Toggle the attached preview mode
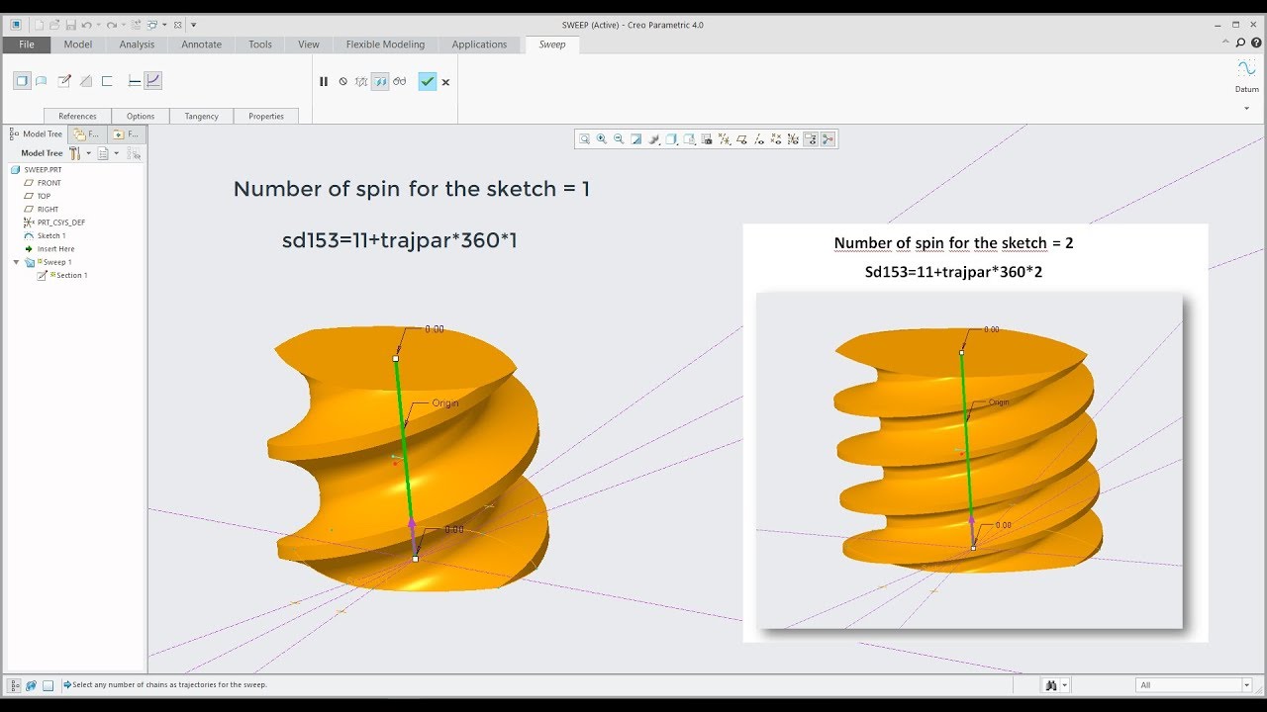 380,82
